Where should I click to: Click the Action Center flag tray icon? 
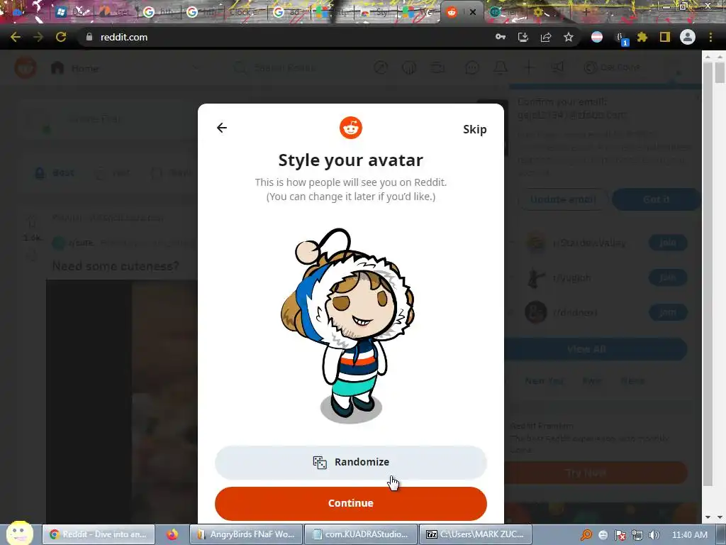[x=620, y=535]
